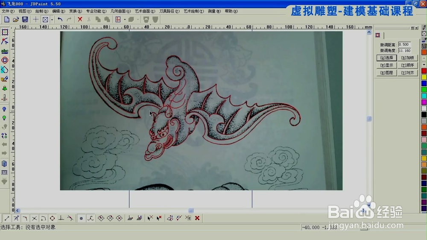Click the selection marquee tab icon in panel
Screen dimensions: 427x240
[x=378, y=35]
